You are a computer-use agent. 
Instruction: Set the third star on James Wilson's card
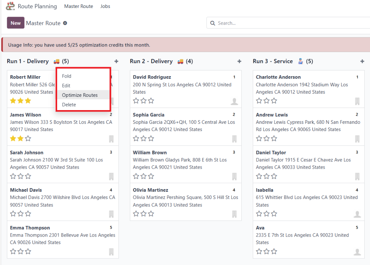[x=28, y=139]
